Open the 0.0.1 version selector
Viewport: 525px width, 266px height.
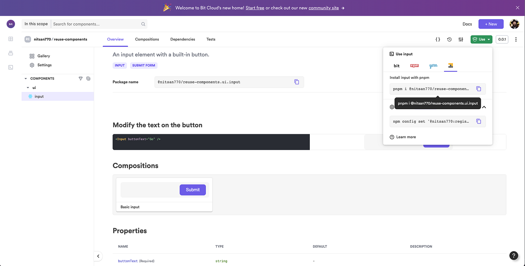[x=502, y=39]
